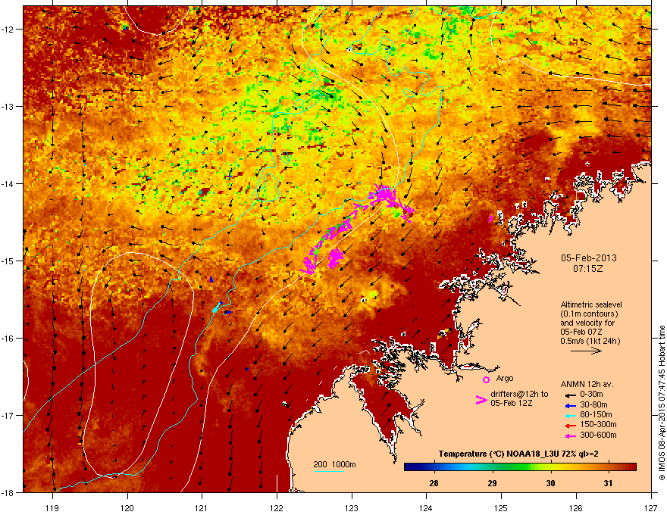
Task: Click the 'Argo' legend label
Action: (x=505, y=378)
